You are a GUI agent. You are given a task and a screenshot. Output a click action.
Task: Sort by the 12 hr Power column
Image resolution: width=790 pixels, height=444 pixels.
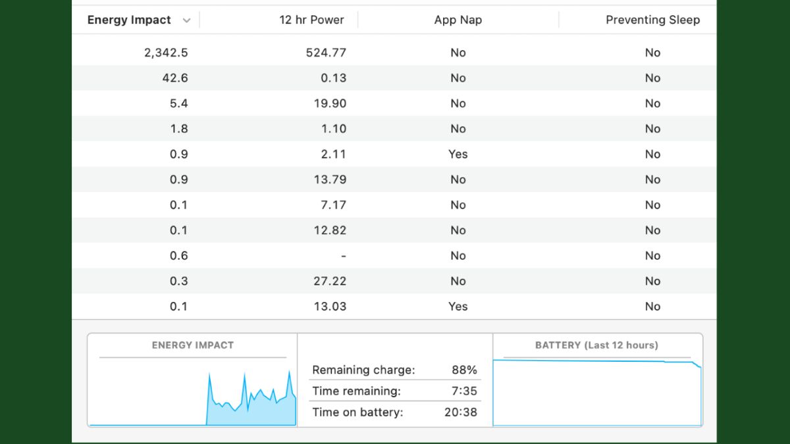[311, 20]
